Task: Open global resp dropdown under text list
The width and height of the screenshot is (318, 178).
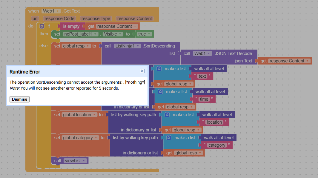Action: 190,84
